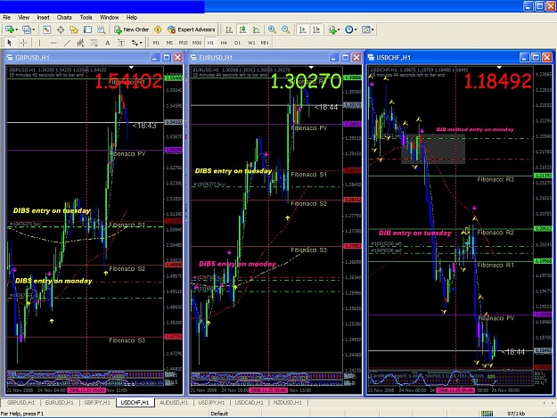Switch to the GBPJPY,H1 chart tab

pyautogui.click(x=97, y=402)
